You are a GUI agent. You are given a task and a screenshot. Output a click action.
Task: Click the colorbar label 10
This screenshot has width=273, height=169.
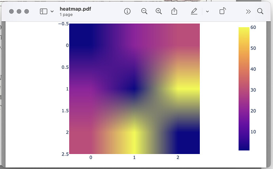[253, 131]
